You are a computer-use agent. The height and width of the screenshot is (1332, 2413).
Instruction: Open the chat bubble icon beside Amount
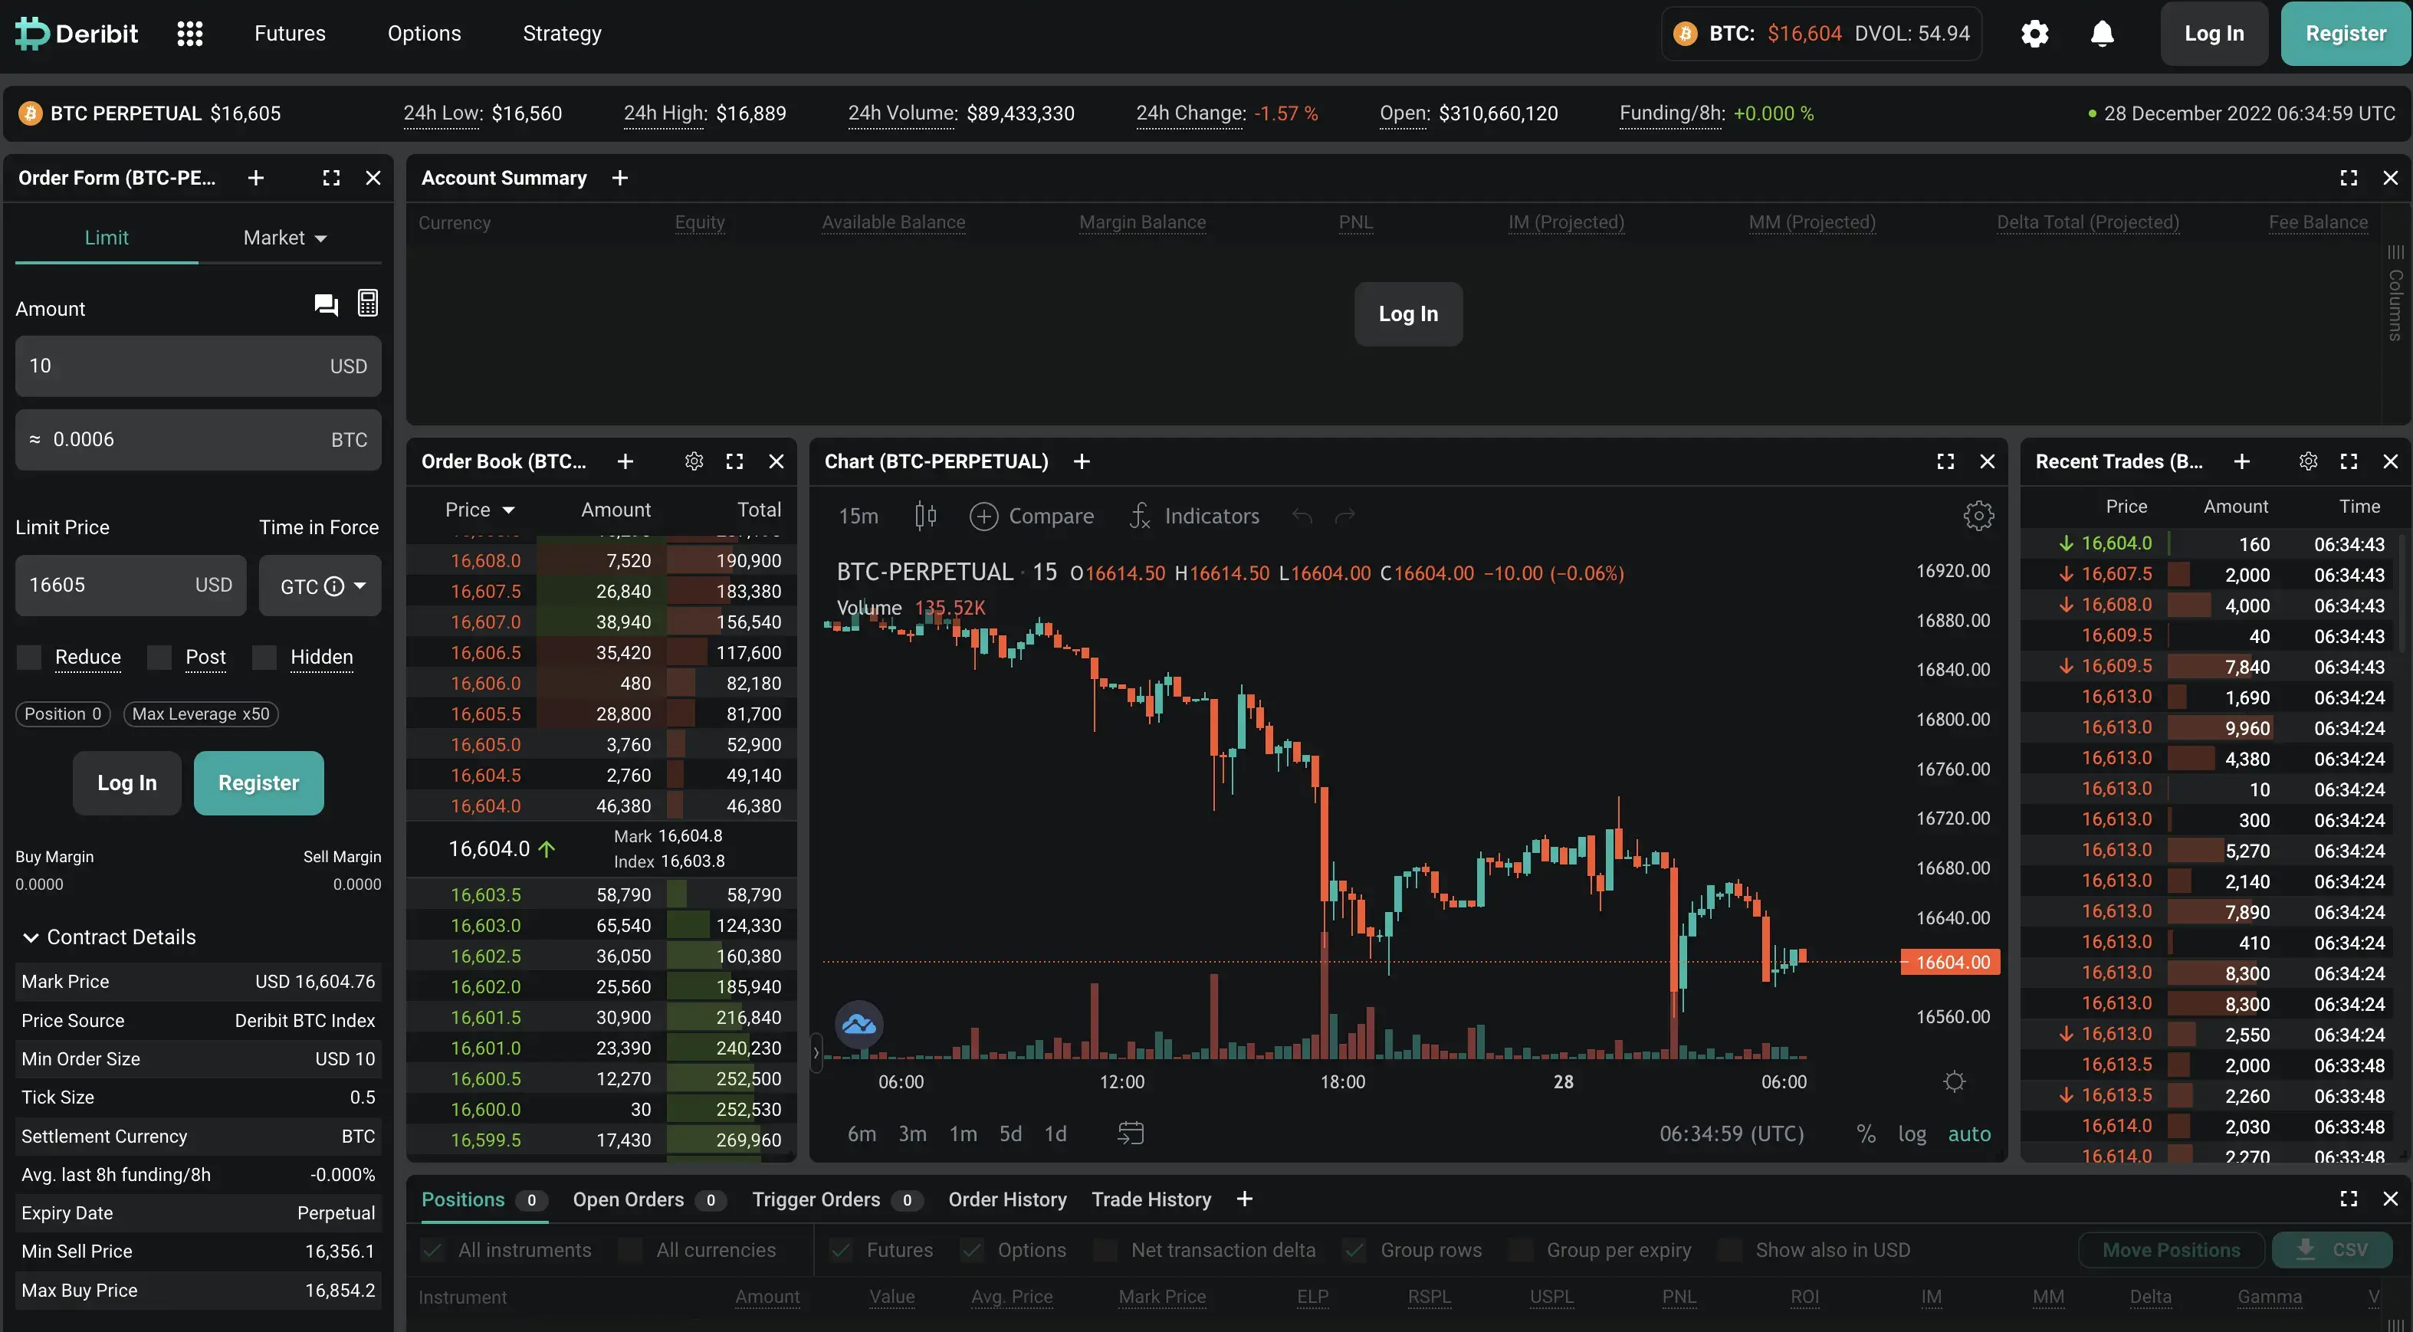pos(326,304)
